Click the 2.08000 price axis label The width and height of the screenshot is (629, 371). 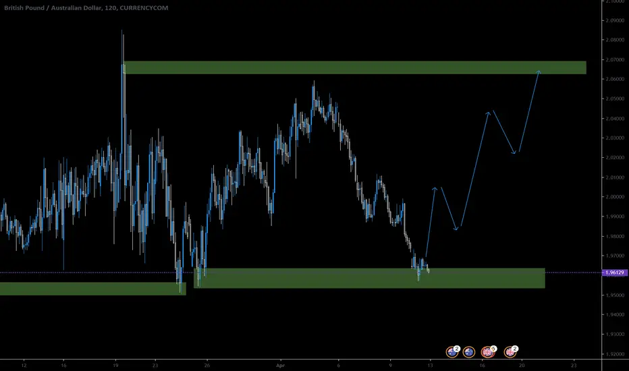coord(616,40)
